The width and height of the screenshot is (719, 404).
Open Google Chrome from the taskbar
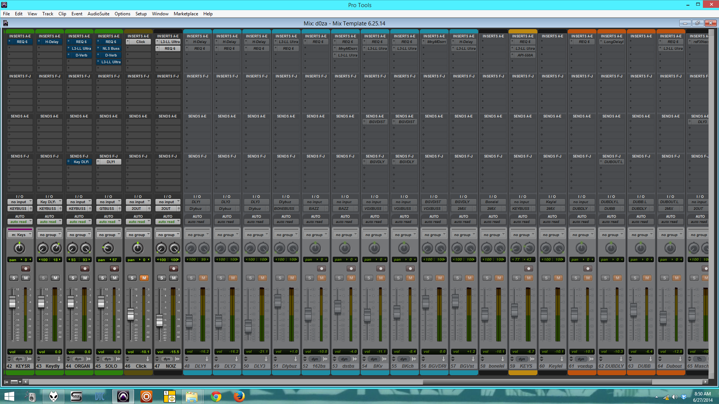coord(216,396)
